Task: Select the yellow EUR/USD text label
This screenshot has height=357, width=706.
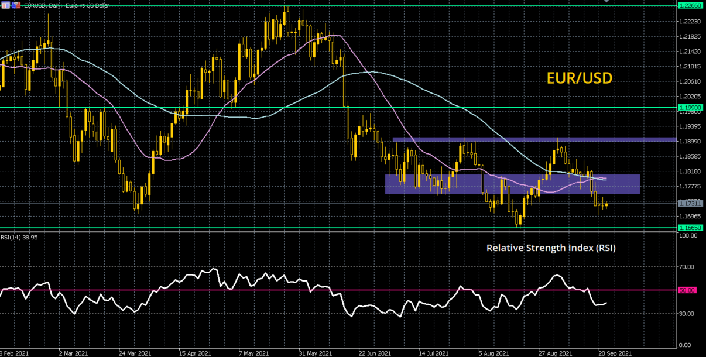Action: [580, 78]
